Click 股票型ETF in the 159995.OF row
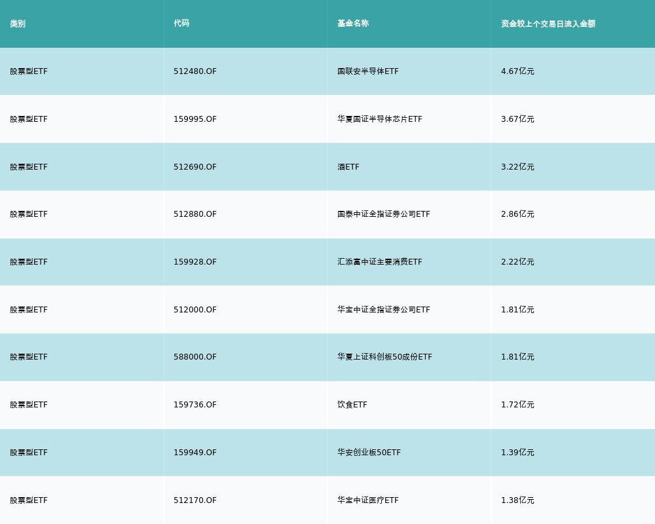The height and width of the screenshot is (524, 655). 29,119
